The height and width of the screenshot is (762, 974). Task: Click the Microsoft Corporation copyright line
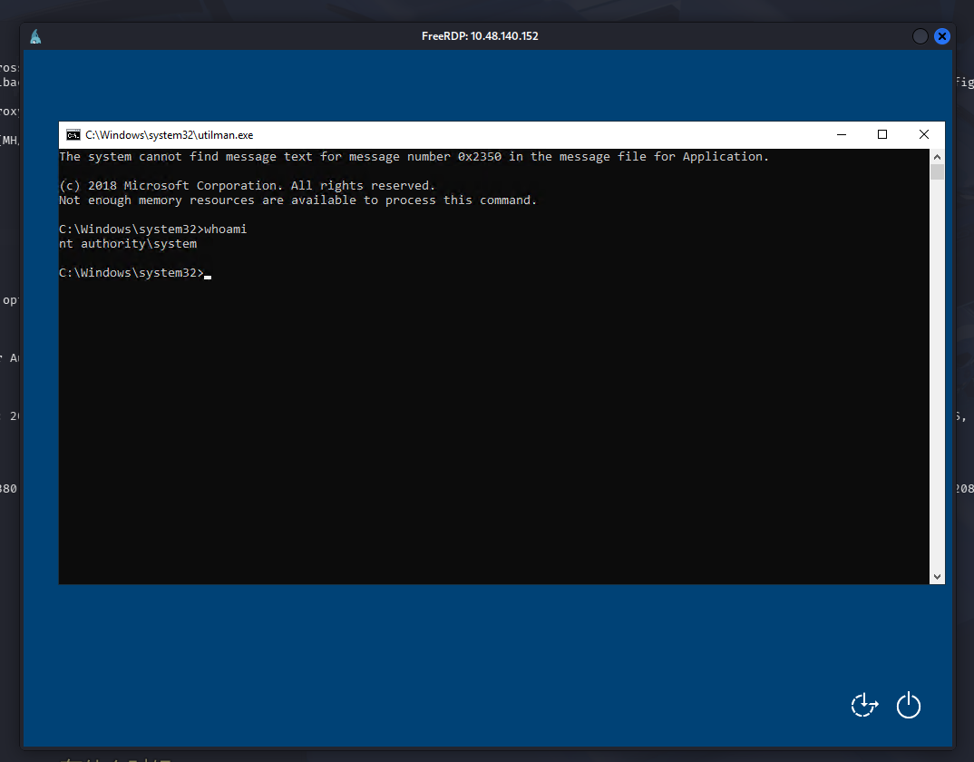pyautogui.click(x=247, y=186)
